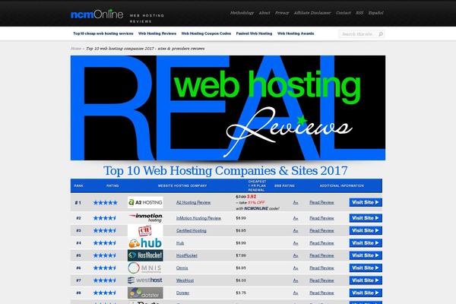456x304 pixels.
Task: Open the Dotster link
Action: [x=182, y=293]
